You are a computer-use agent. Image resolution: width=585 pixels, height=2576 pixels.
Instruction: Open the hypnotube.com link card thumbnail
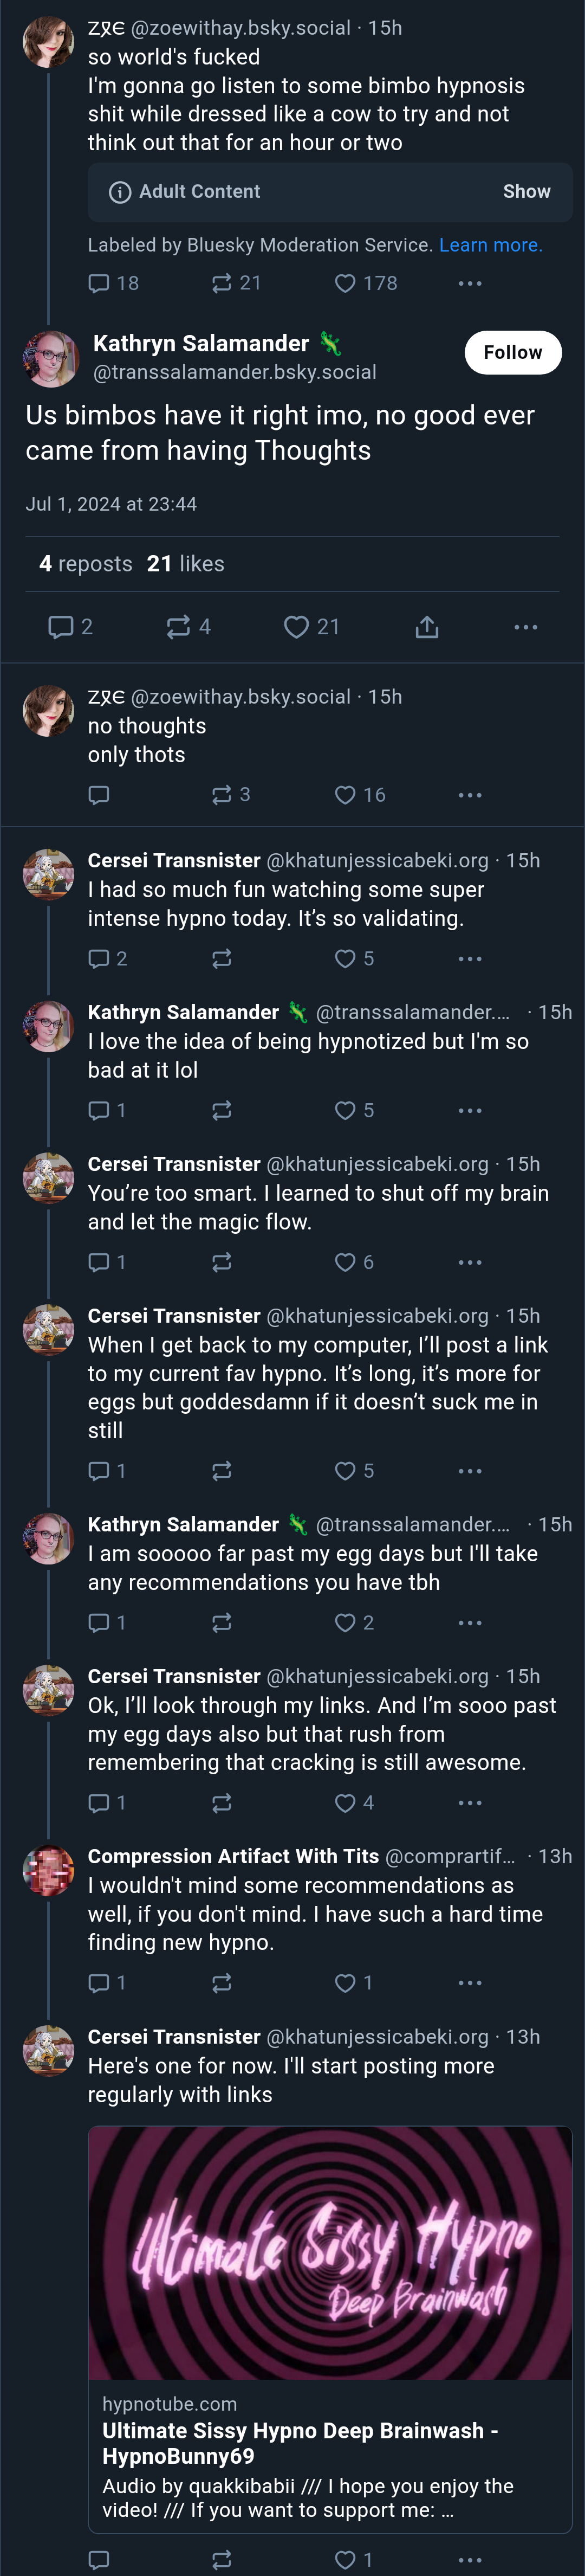[330, 2253]
